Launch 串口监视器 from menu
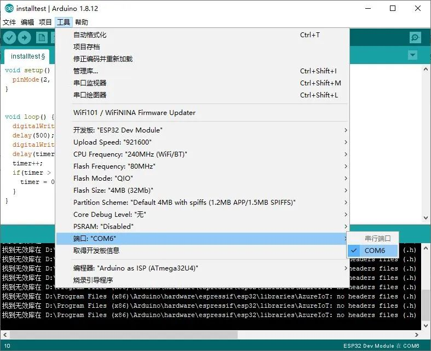Image resolution: width=431 pixels, height=351 pixels. tap(202, 83)
